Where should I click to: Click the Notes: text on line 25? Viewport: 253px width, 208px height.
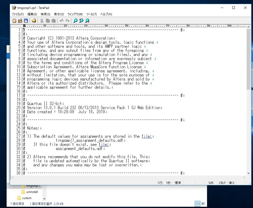33,128
